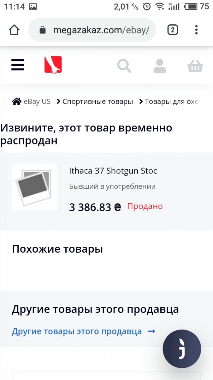Image resolution: width=213 pixels, height=380 pixels.
Task: Tap the browser home icon
Action: tap(14, 30)
